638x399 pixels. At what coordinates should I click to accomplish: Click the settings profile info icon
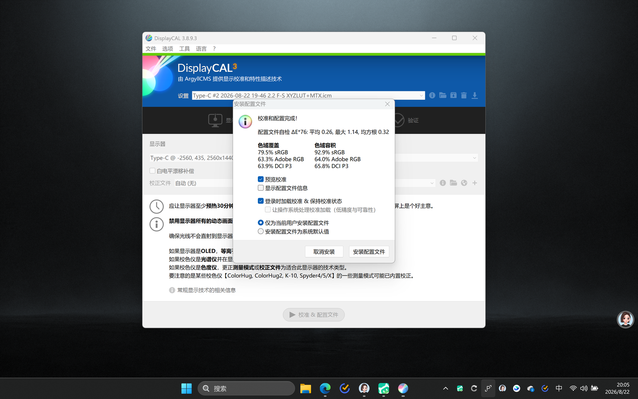click(x=432, y=95)
